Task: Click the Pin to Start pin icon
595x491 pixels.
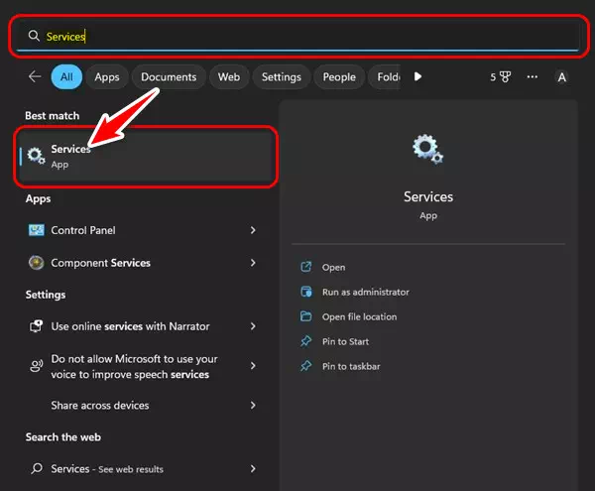Action: pyautogui.click(x=305, y=341)
